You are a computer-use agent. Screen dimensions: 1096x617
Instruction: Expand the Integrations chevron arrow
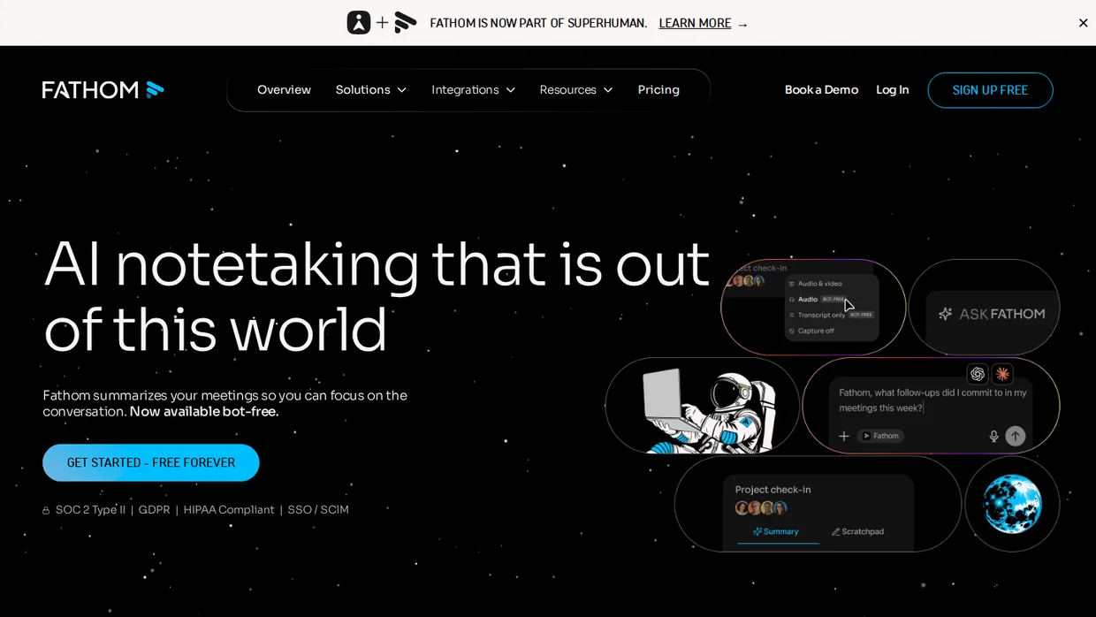point(510,90)
